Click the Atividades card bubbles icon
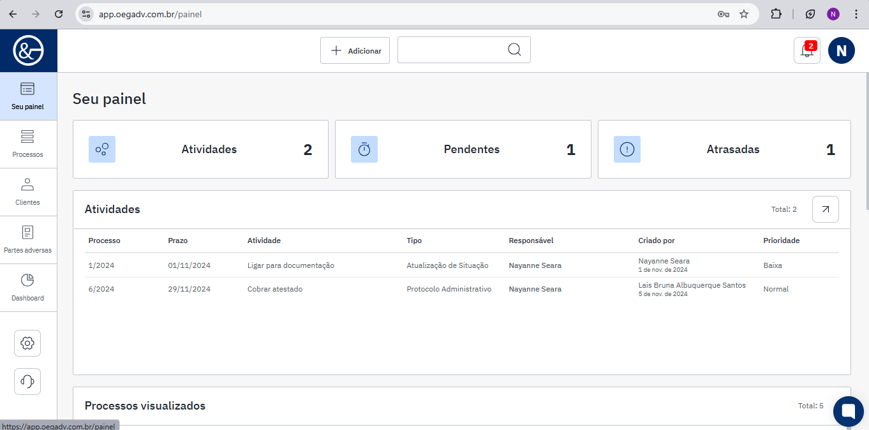The width and height of the screenshot is (869, 430). (102, 149)
